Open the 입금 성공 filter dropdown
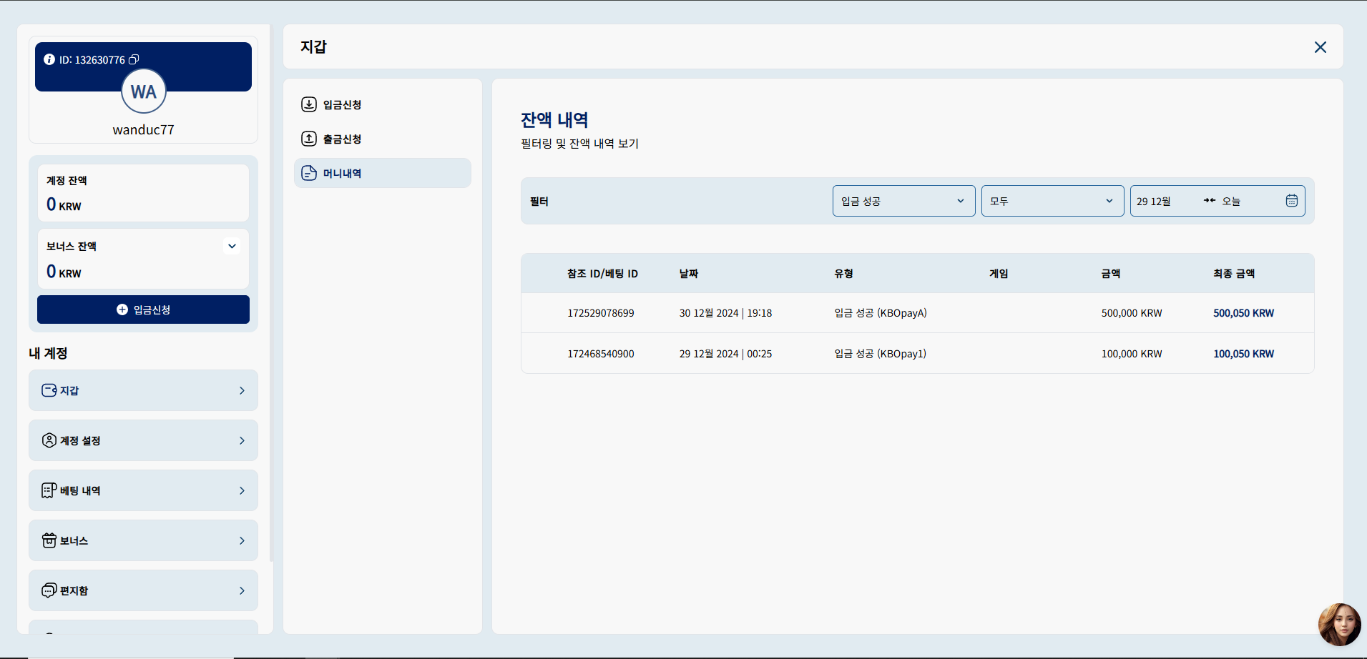 904,201
